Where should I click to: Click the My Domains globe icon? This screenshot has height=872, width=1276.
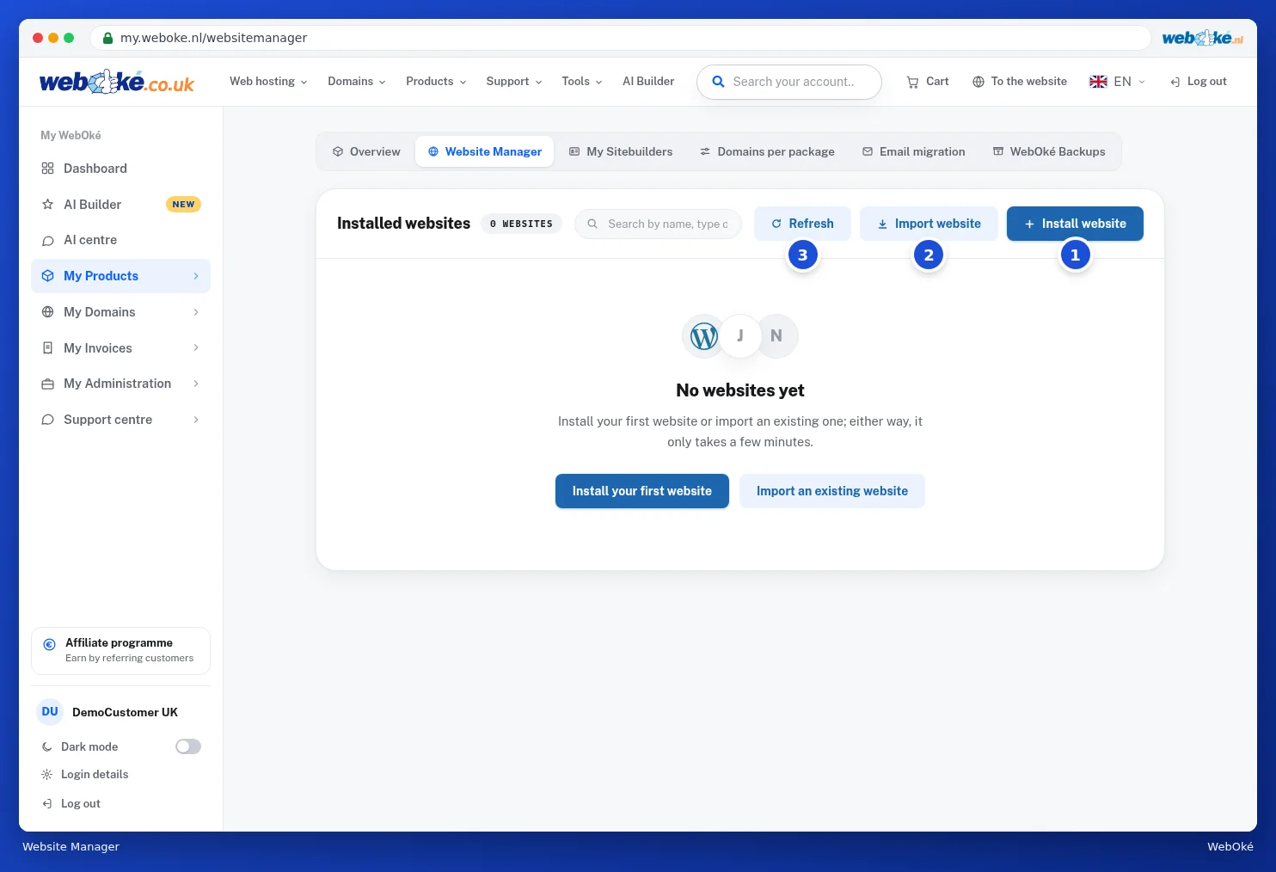point(47,312)
